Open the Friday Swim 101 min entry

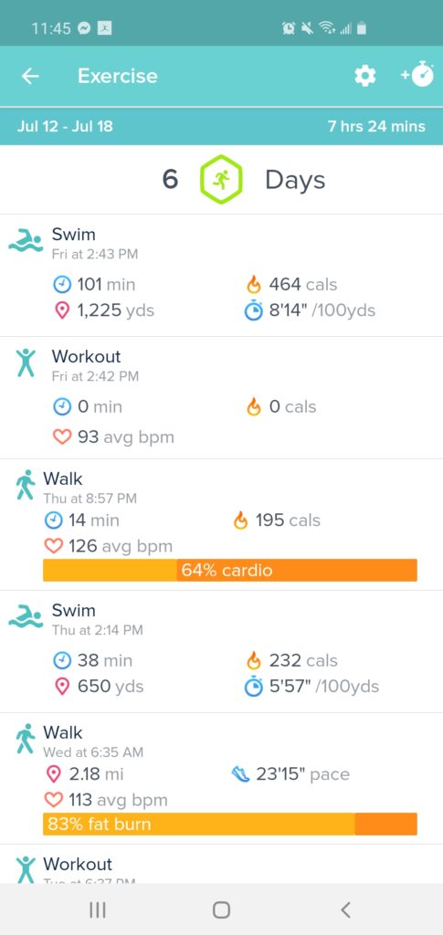pyautogui.click(x=221, y=276)
